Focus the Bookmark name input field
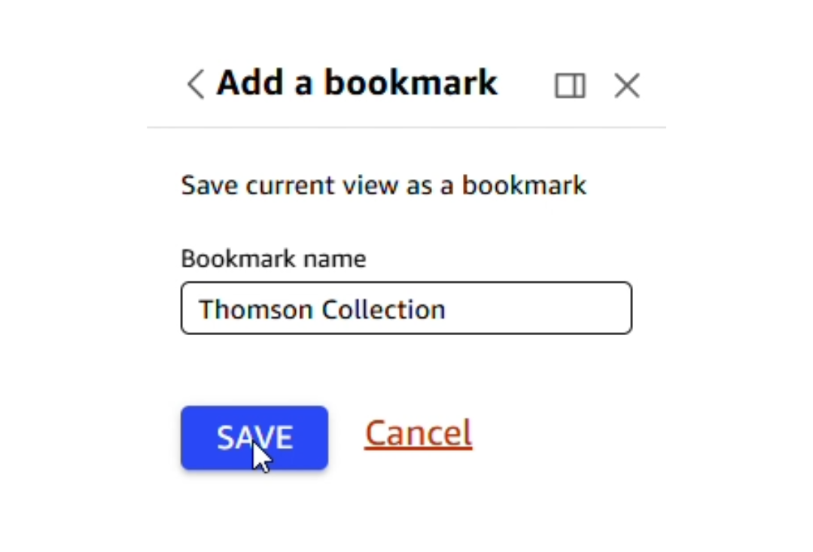Viewport: 813px width, 552px height. (x=406, y=308)
